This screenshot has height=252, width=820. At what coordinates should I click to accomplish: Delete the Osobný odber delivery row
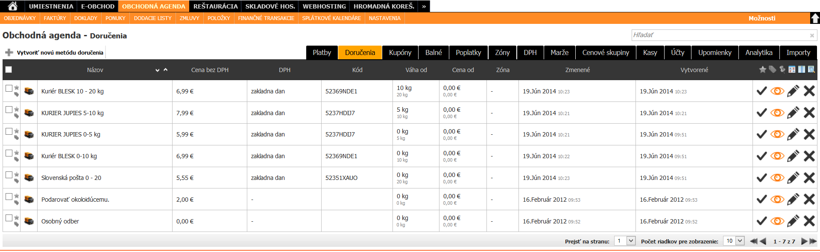click(x=809, y=221)
